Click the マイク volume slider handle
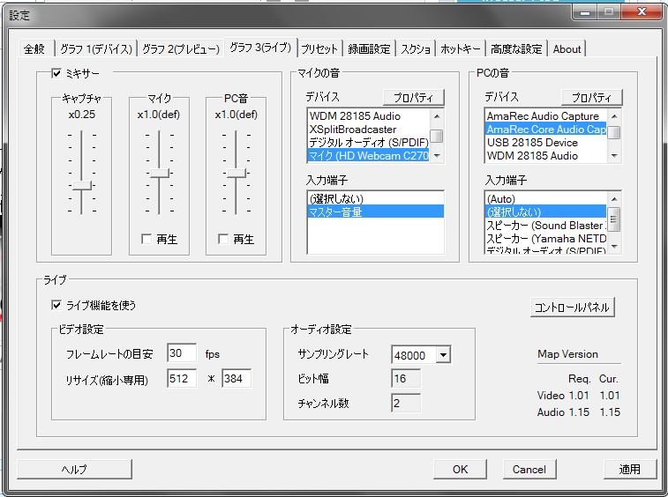 point(160,174)
